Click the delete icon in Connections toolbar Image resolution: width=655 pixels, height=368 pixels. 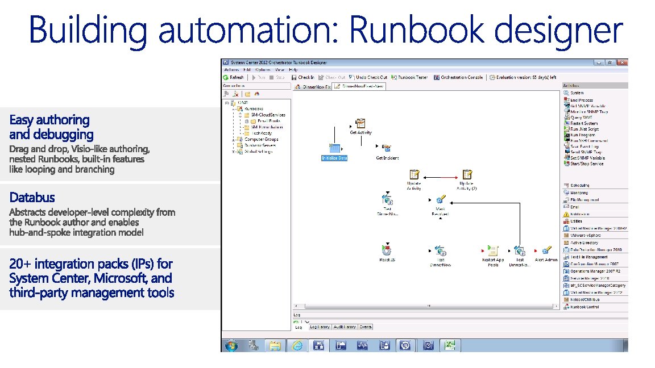click(x=236, y=94)
